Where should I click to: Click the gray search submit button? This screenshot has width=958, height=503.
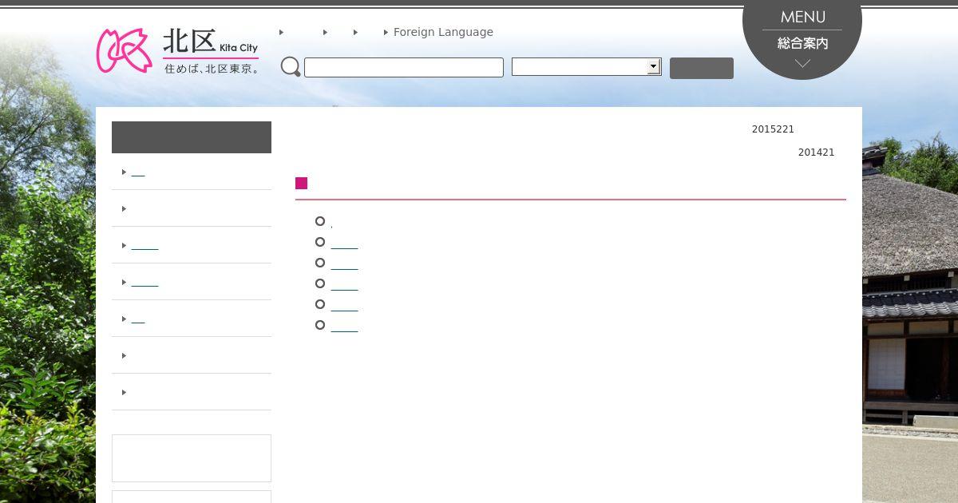coord(702,68)
